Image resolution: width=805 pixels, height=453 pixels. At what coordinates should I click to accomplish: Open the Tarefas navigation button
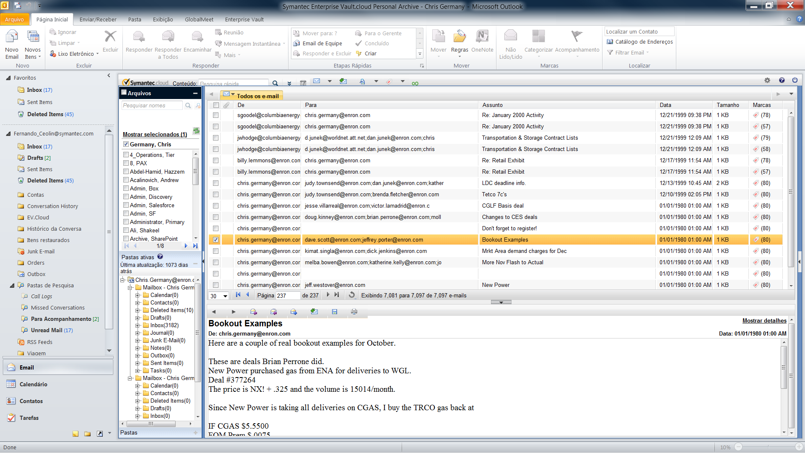tap(58, 418)
